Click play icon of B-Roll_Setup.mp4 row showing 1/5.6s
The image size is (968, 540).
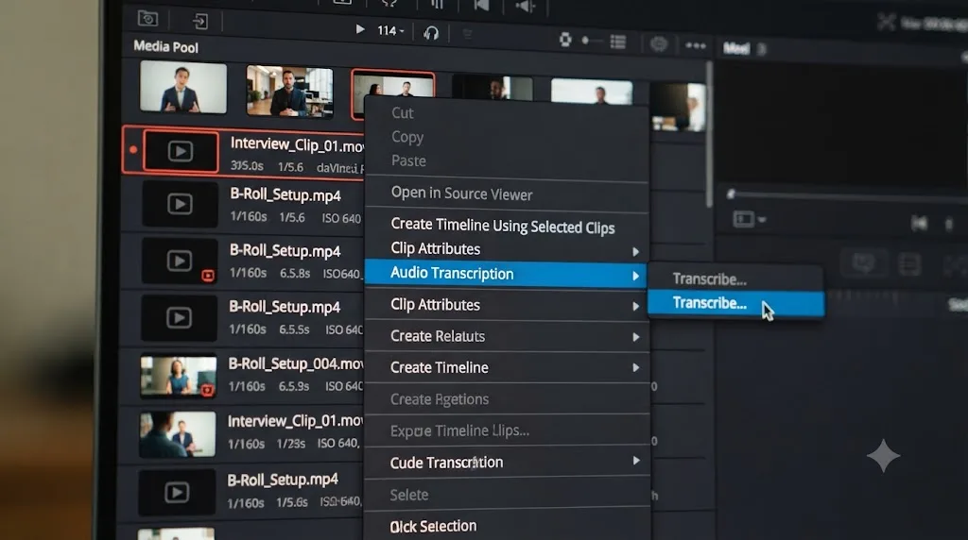(177, 493)
